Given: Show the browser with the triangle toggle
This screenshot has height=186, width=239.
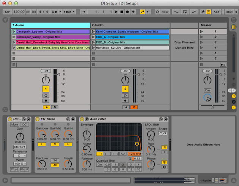Looking at the screenshot, I should tap(5, 20).
